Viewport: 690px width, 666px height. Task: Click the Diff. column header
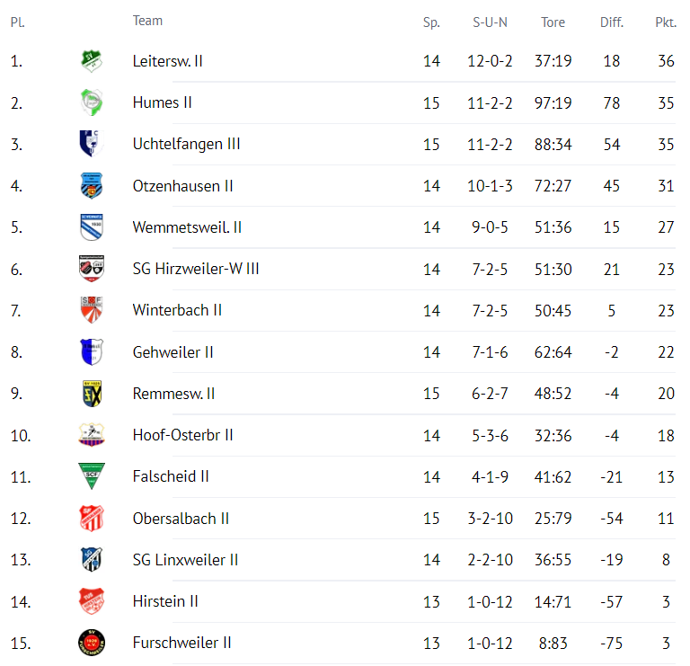click(612, 22)
